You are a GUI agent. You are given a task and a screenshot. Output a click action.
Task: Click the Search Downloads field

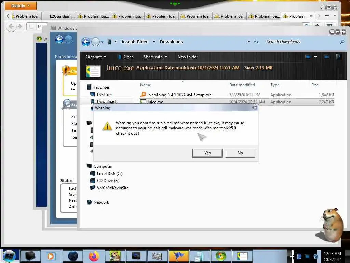301,42
